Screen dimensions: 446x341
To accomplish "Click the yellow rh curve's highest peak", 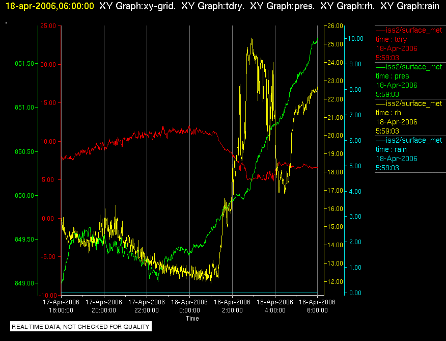I will [x=252, y=38].
